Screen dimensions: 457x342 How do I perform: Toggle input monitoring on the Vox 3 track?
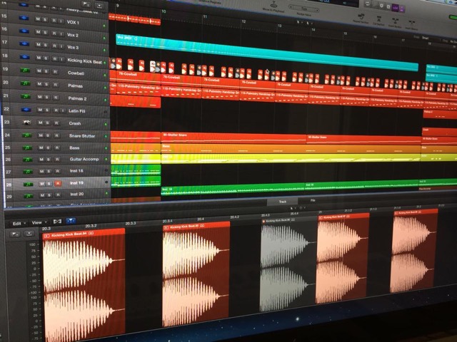point(62,47)
